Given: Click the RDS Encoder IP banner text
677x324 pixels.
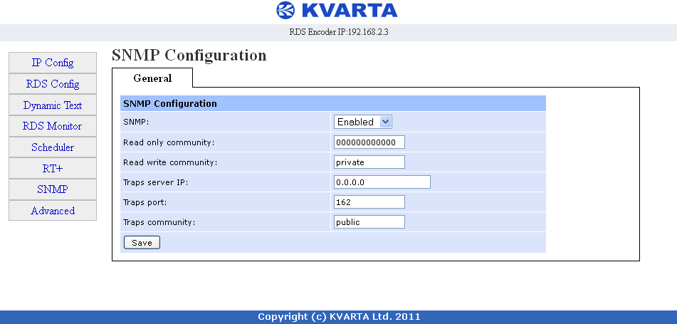Looking at the screenshot, I should point(339,33).
